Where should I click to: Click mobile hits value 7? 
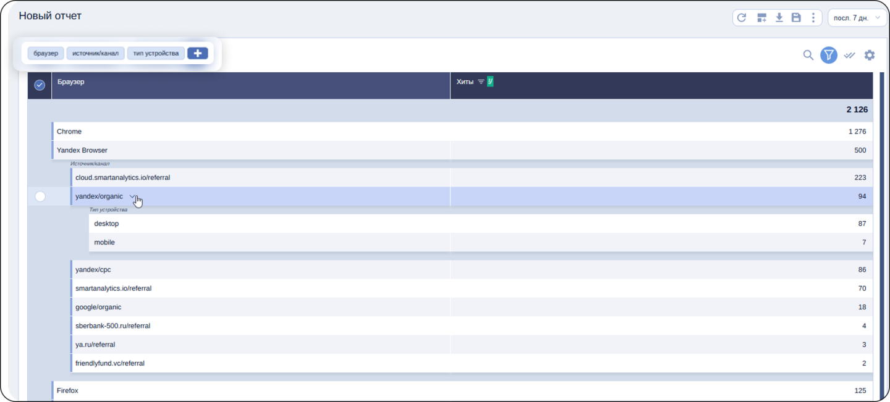(864, 242)
